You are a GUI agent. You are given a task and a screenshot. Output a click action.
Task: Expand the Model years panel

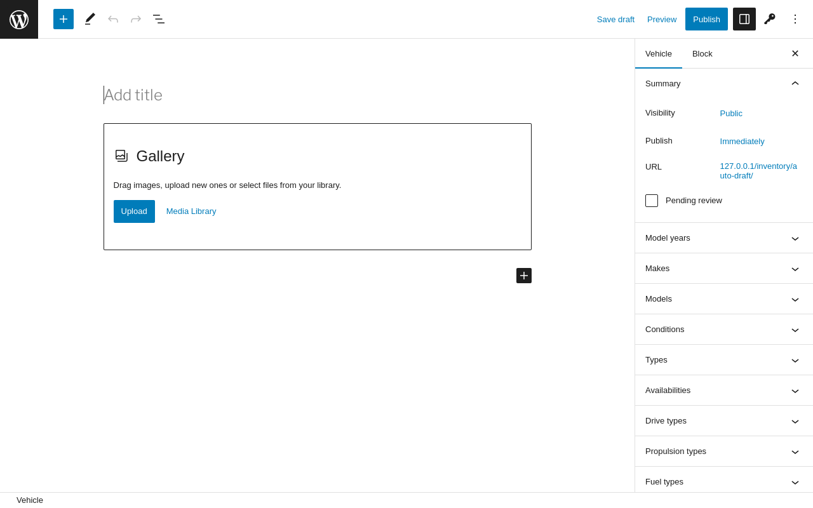click(723, 238)
